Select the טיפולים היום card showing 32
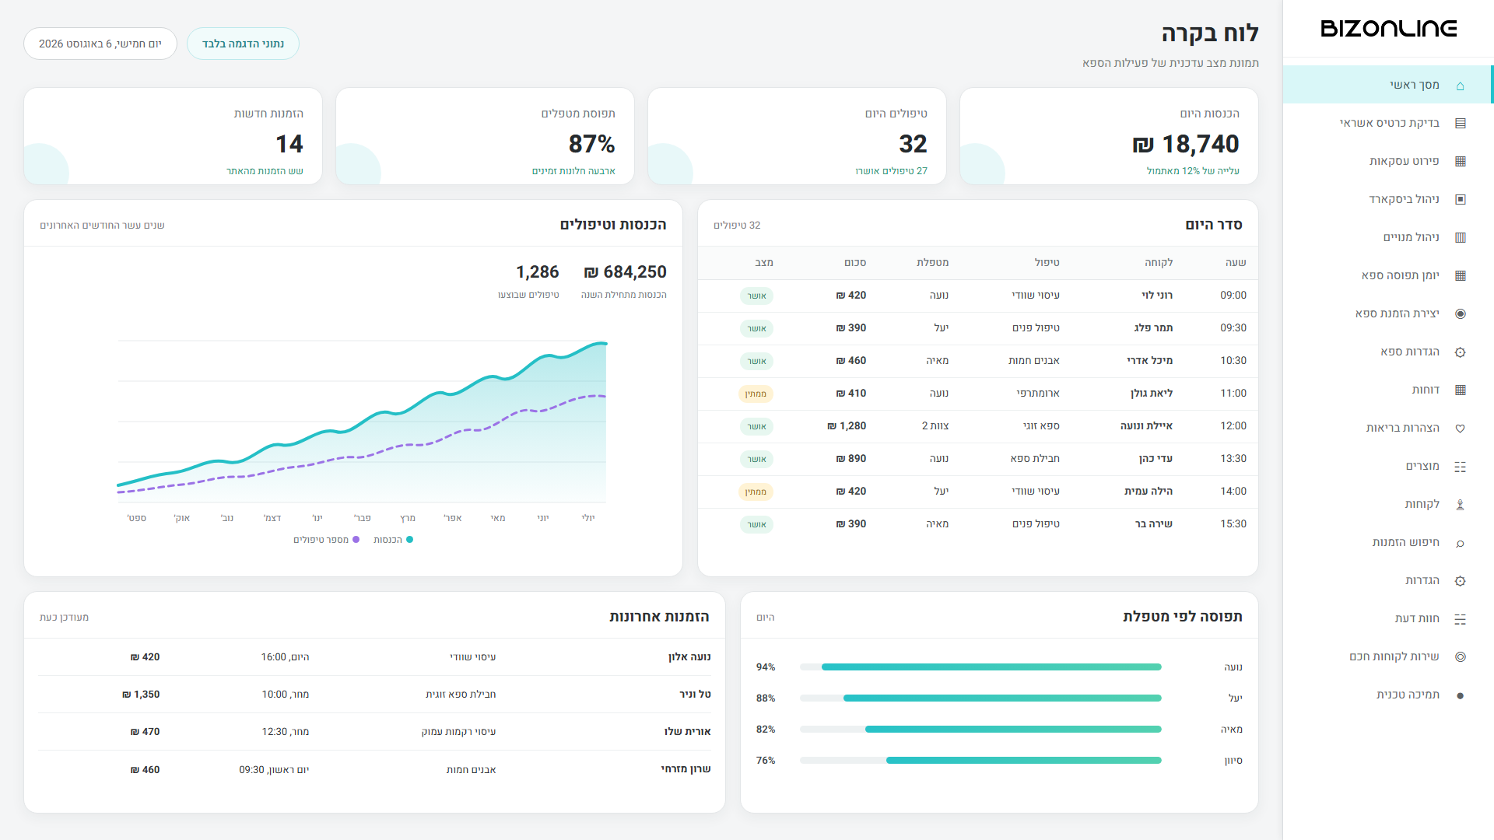1494x840 pixels. (797, 136)
